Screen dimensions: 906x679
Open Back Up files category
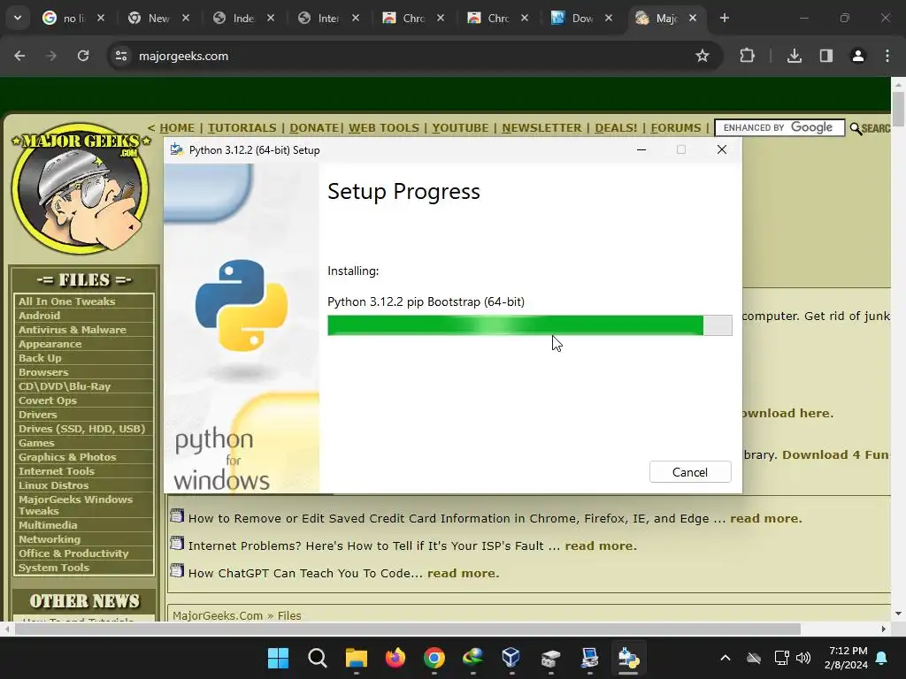tap(39, 358)
